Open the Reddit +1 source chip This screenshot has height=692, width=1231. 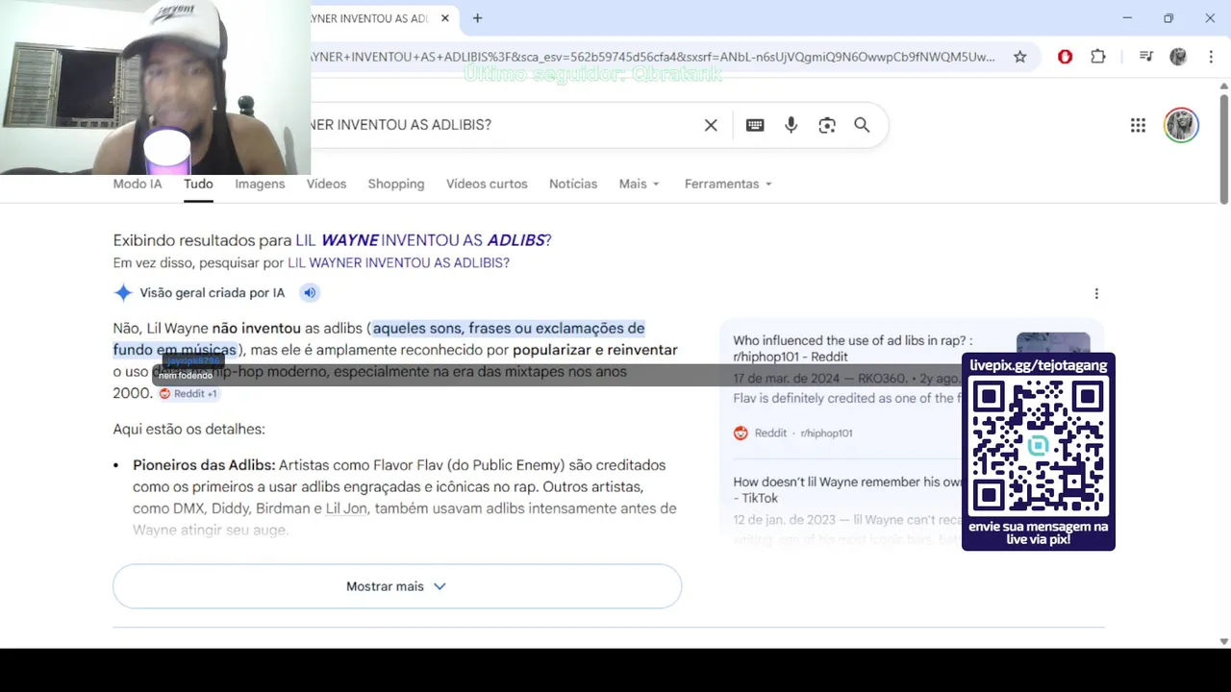188,393
